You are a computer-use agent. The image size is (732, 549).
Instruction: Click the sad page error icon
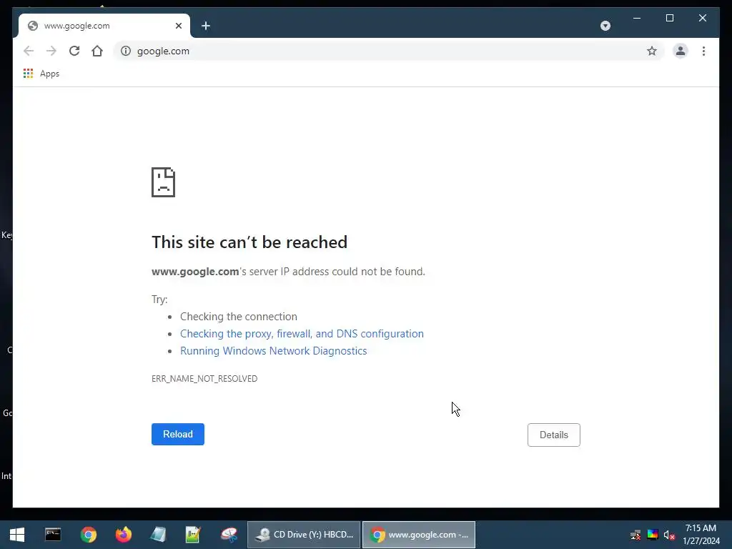(164, 182)
